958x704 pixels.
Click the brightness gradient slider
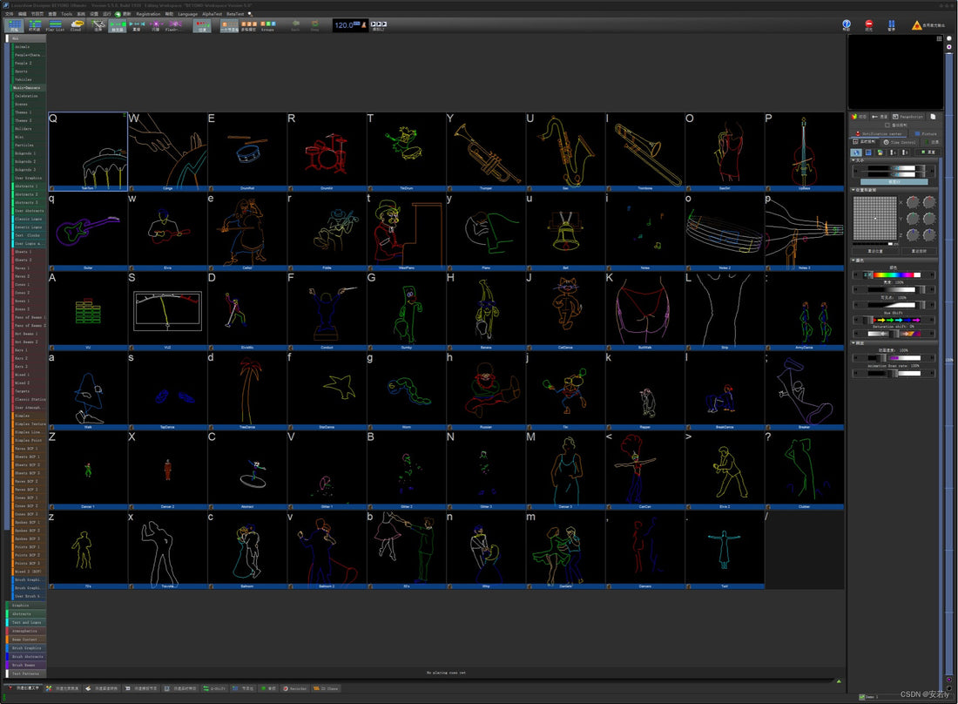894,289
